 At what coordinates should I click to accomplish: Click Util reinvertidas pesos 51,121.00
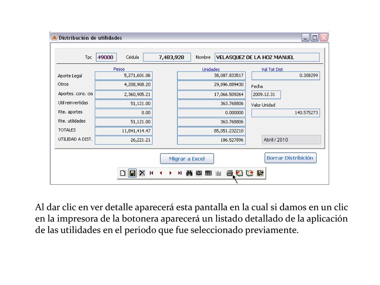coord(124,104)
